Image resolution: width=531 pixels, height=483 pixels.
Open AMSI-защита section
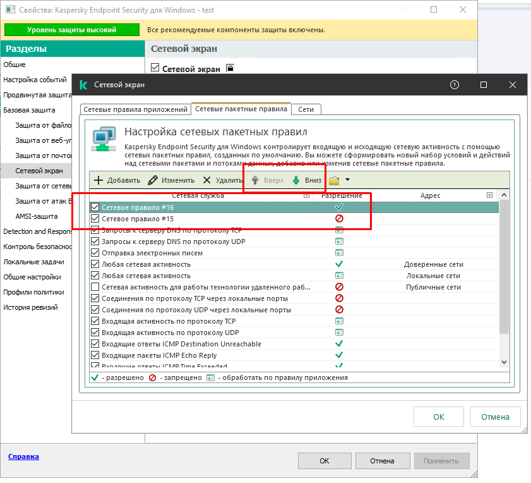pos(37,216)
